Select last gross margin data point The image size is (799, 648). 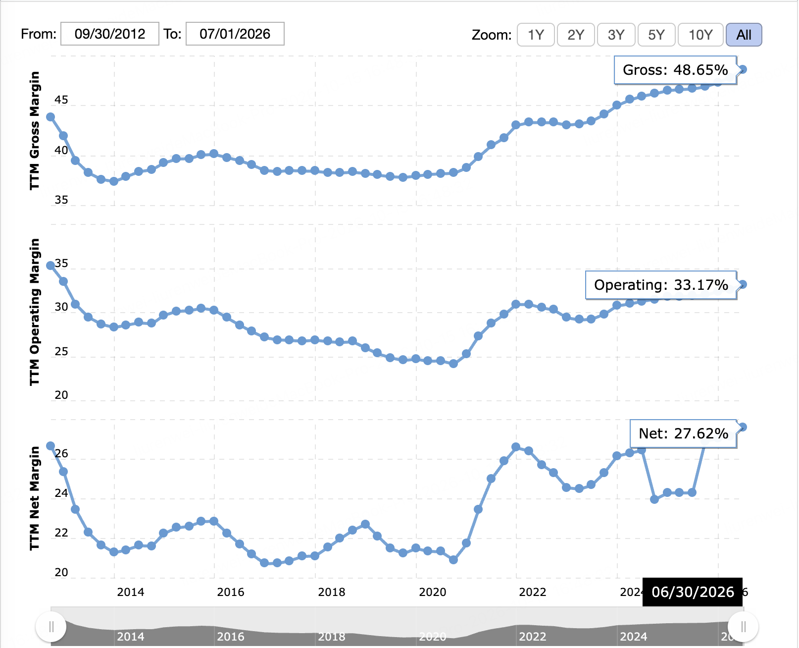point(743,69)
